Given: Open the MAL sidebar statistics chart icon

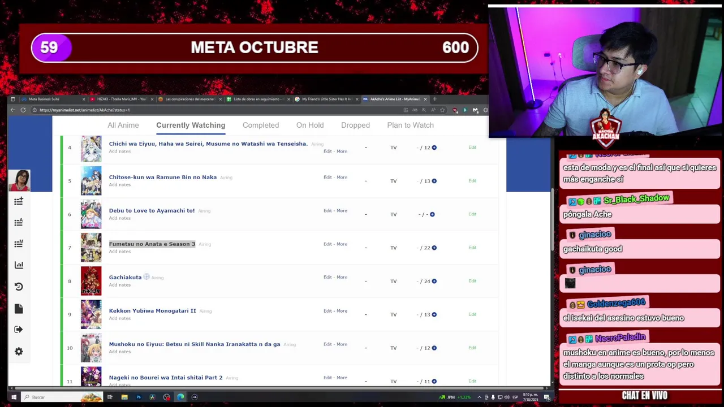Looking at the screenshot, I should pyautogui.click(x=19, y=265).
